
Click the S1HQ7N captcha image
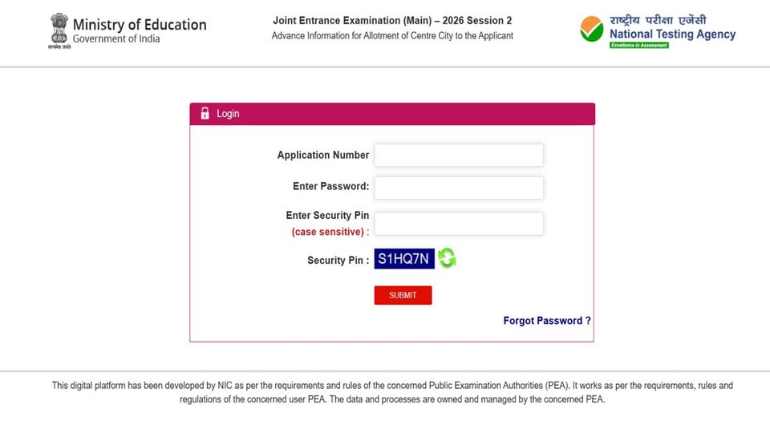pyautogui.click(x=404, y=259)
